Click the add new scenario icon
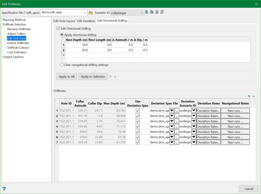 coord(147,12)
